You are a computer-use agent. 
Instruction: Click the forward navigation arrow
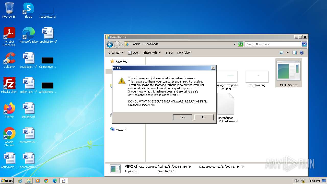coord(117,44)
